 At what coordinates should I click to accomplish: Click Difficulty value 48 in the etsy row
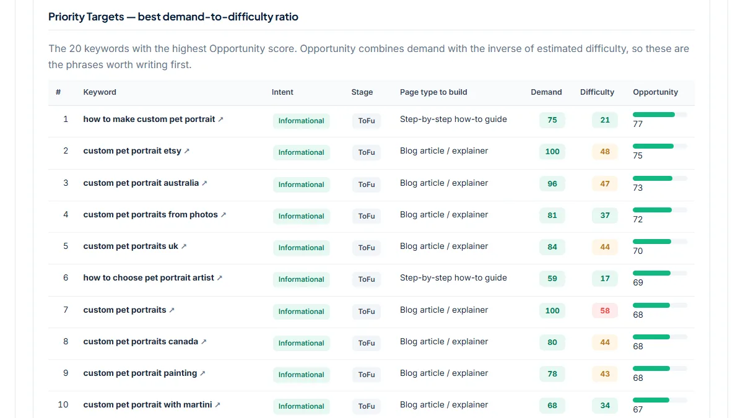click(605, 152)
